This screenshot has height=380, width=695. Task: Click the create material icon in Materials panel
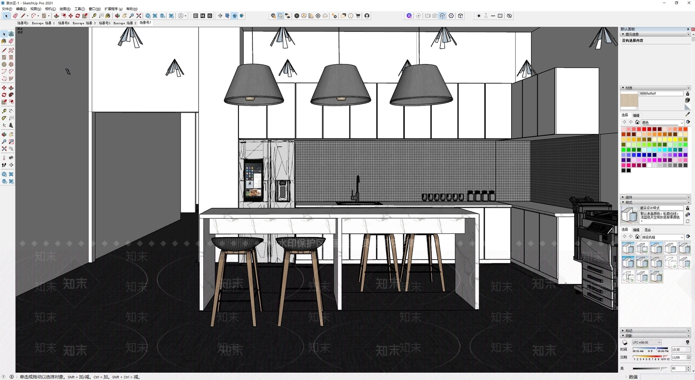coord(688,100)
